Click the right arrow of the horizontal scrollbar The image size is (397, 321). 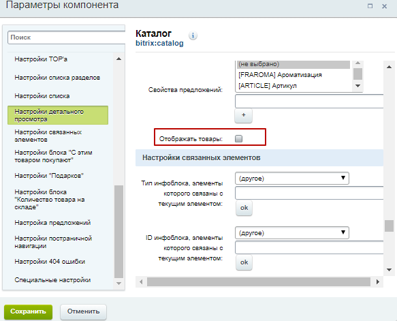[378, 281]
